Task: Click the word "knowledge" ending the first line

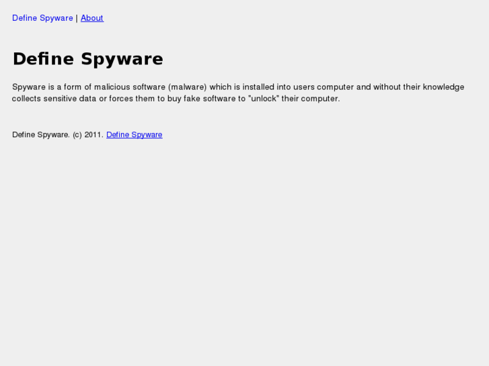Action: coord(443,87)
